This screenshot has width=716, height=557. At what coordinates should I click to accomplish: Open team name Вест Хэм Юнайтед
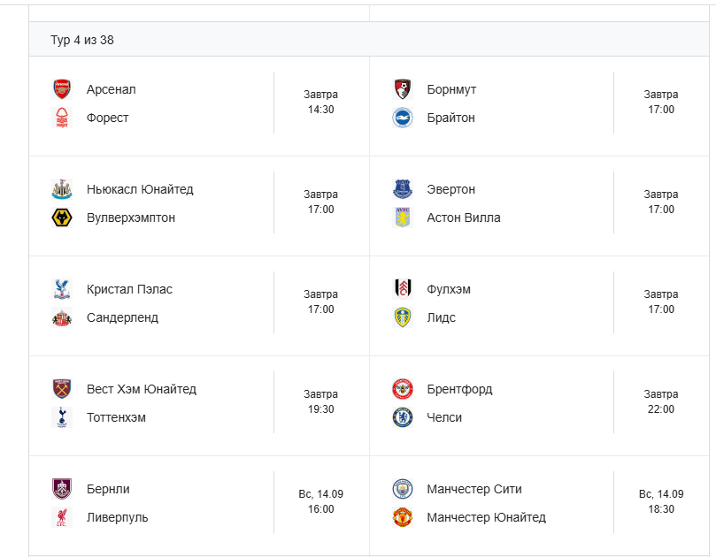point(142,389)
